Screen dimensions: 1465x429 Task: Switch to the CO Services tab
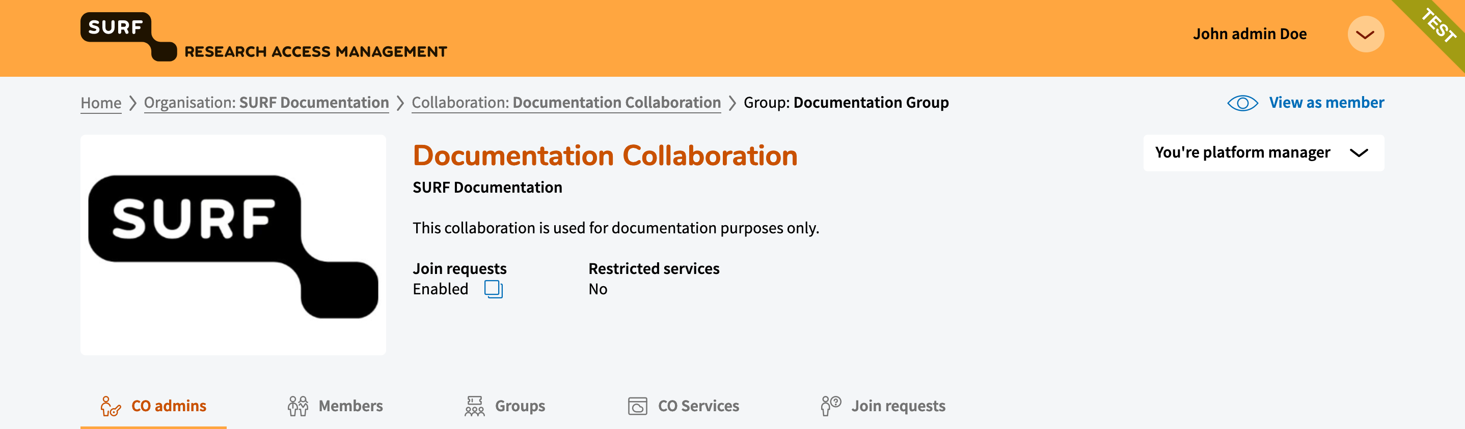tap(683, 406)
